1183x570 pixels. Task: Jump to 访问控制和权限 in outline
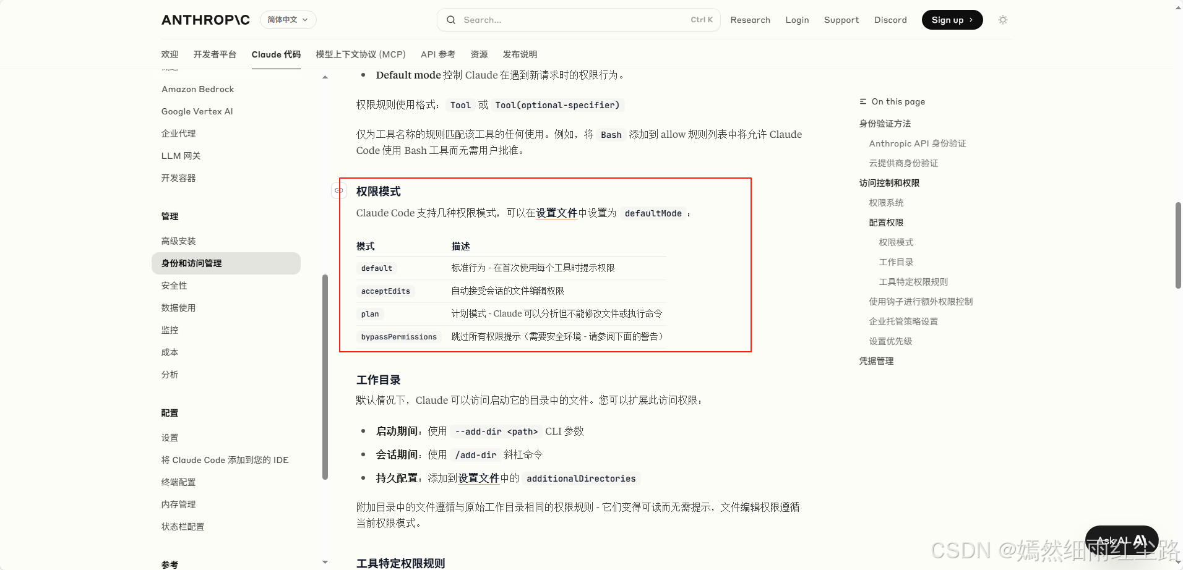pos(889,183)
